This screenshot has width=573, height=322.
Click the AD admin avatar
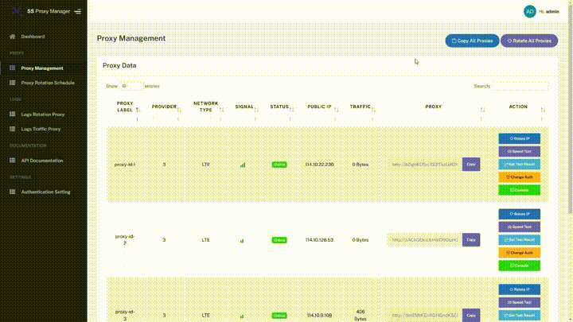pyautogui.click(x=529, y=11)
